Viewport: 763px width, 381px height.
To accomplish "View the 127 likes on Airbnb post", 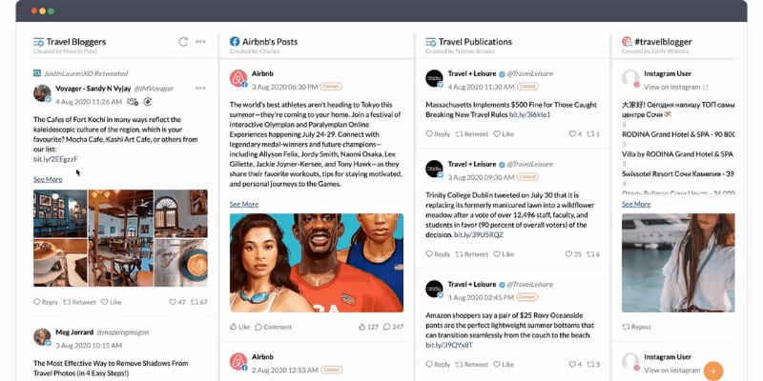I will pyautogui.click(x=368, y=327).
